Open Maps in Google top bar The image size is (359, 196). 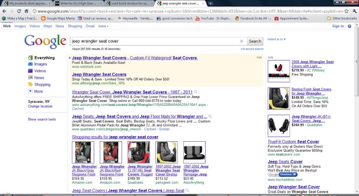click(x=48, y=26)
